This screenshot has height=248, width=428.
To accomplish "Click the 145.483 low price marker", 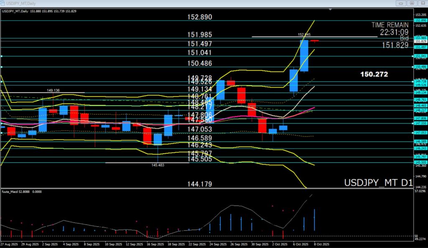I will click(x=158, y=165).
